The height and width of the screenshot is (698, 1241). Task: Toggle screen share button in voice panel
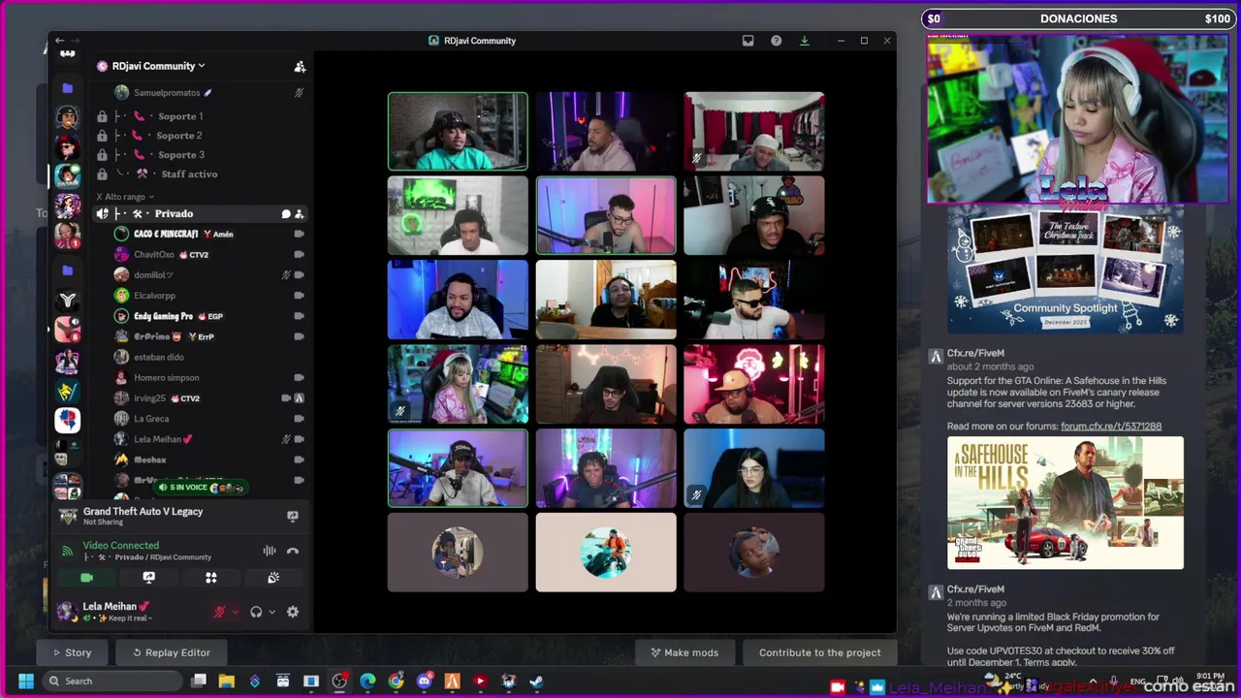pos(148,578)
